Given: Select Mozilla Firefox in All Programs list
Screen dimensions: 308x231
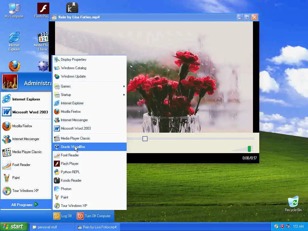Looking at the screenshot, I should coord(90,112).
